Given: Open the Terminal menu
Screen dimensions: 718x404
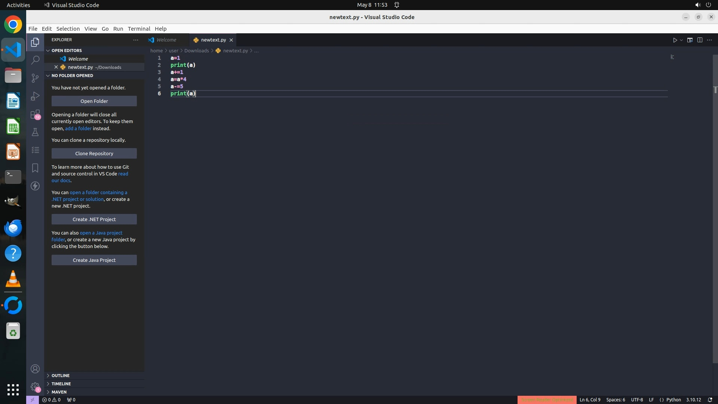Looking at the screenshot, I should [139, 29].
